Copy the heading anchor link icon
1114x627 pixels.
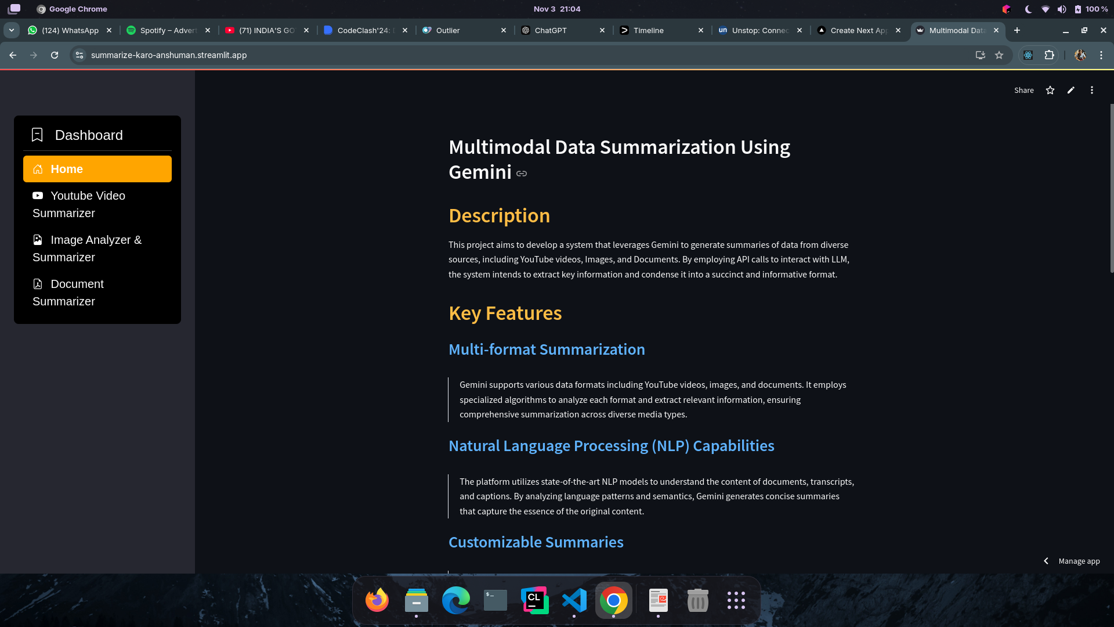click(x=522, y=174)
